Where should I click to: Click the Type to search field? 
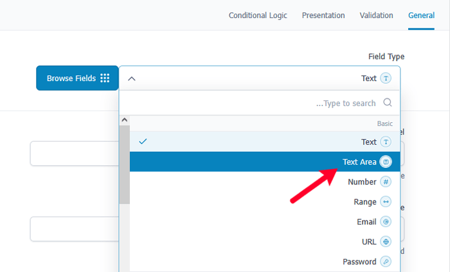point(257,103)
